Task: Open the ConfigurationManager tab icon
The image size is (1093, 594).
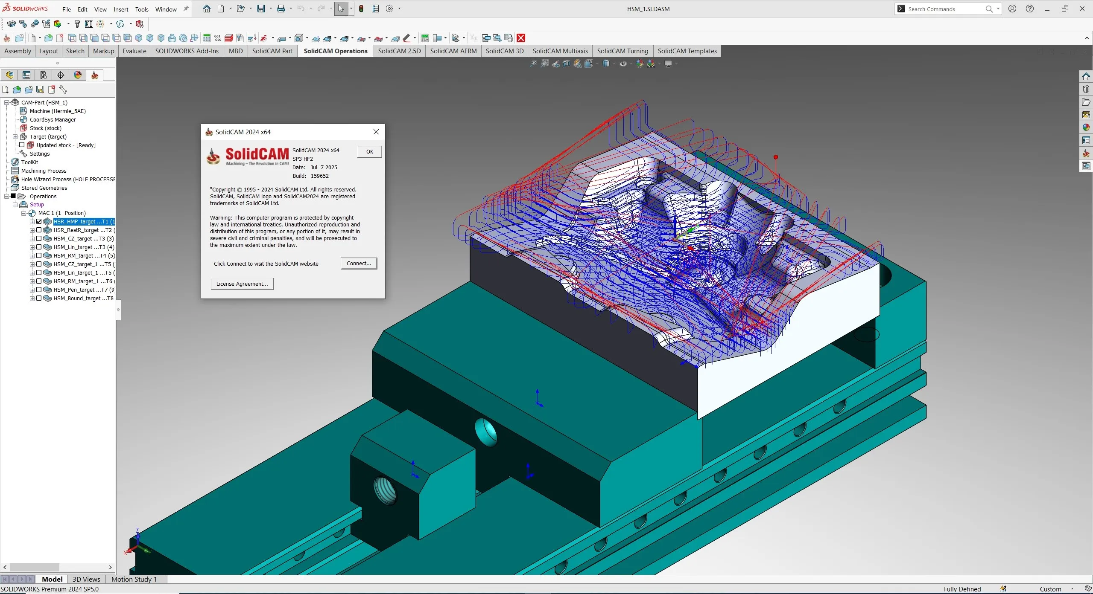Action: click(44, 75)
